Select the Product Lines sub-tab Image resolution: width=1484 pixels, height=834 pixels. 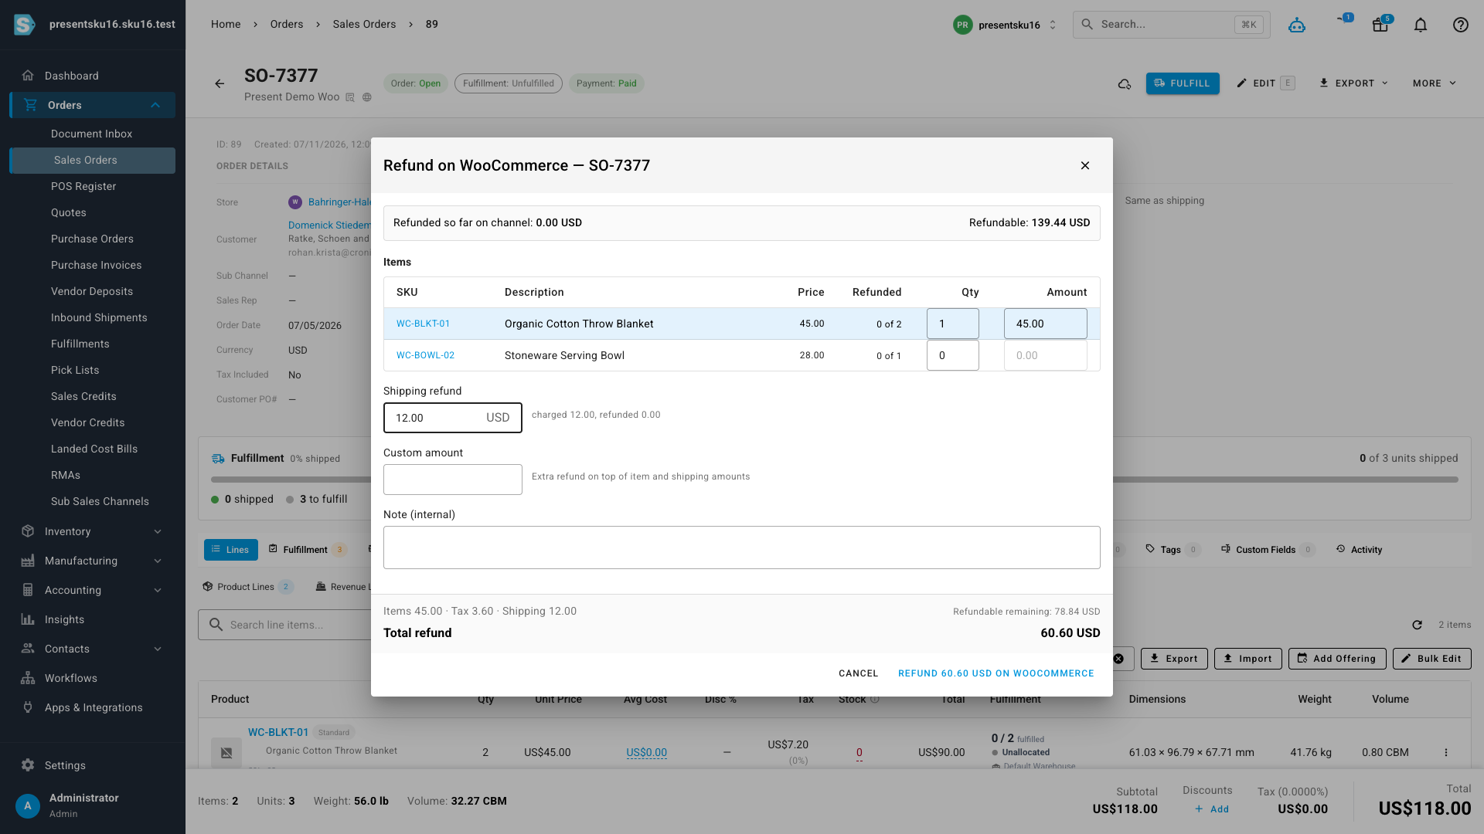pyautogui.click(x=247, y=587)
